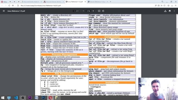This screenshot has height=100, width=178.
Task: Click the PDF fit to page icon
Action: [x=99, y=11]
